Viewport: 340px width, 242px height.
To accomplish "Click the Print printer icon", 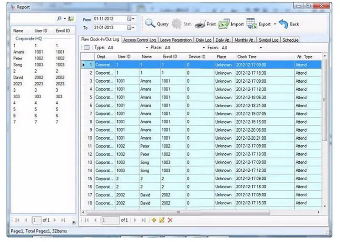I will click(x=200, y=24).
